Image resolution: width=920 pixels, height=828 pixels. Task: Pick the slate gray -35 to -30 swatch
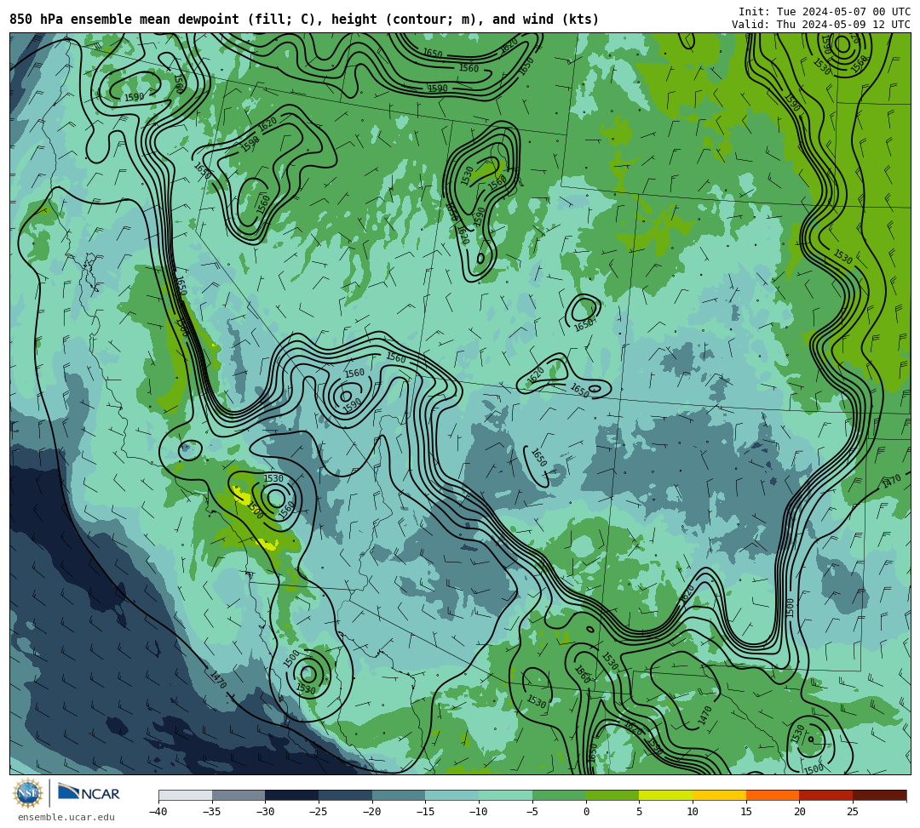tap(239, 795)
